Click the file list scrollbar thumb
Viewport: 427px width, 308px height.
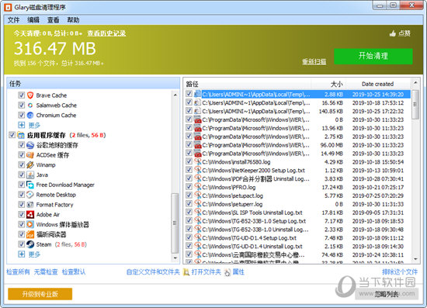415,105
